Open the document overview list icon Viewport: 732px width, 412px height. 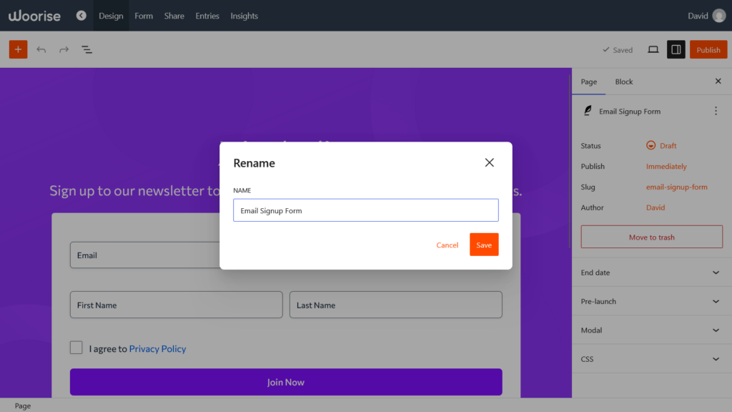click(86, 49)
